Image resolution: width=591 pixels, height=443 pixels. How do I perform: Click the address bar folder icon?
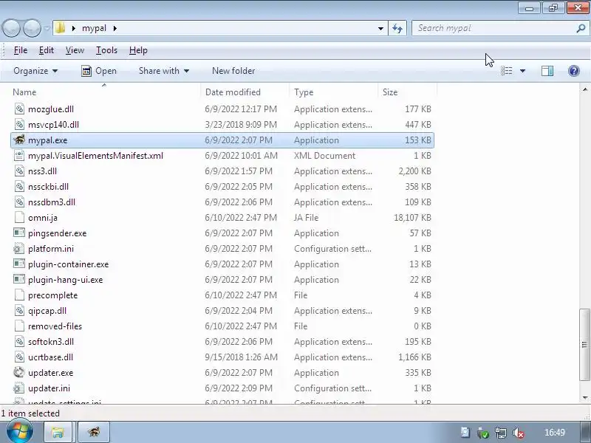(61, 28)
